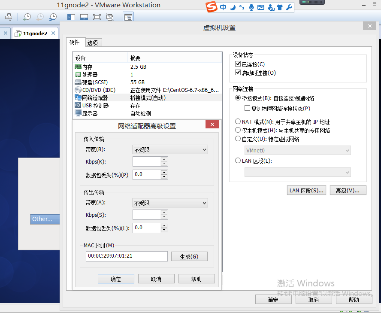Select the USB 控制器 device row
The height and width of the screenshot is (313, 381).
coord(148,106)
